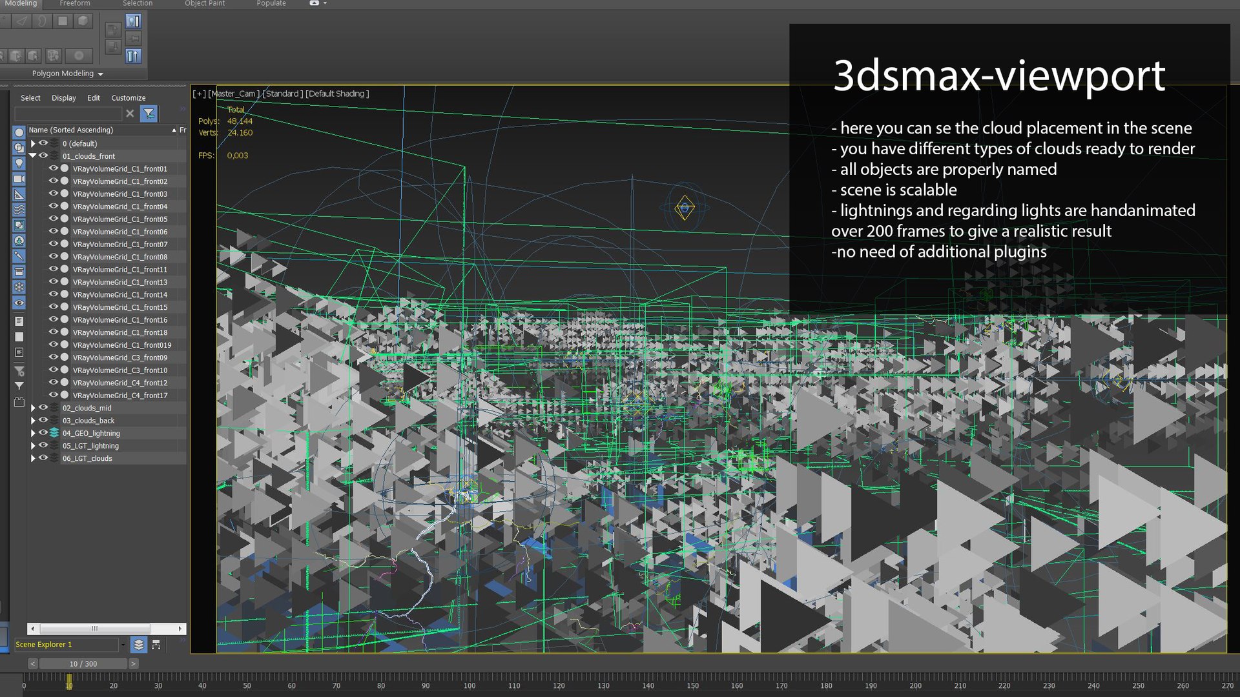Toggle the blue advanced filter button
1240x697 pixels.
pos(149,114)
